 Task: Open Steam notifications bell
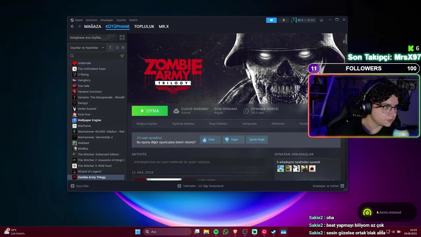(x=284, y=20)
